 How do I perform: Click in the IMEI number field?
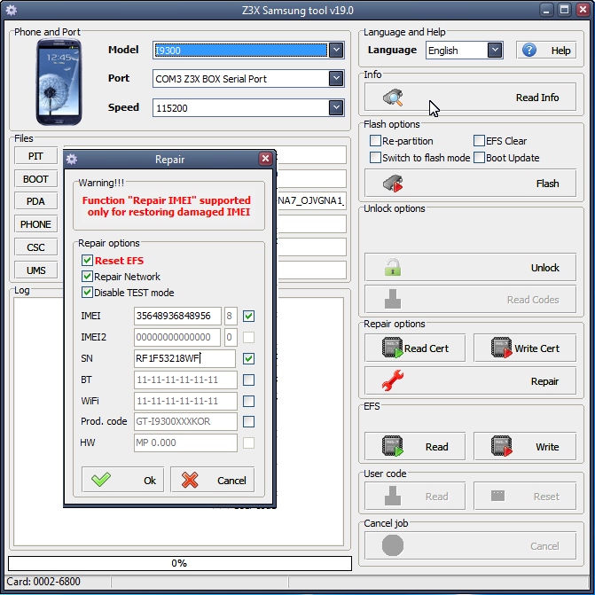tap(177, 316)
